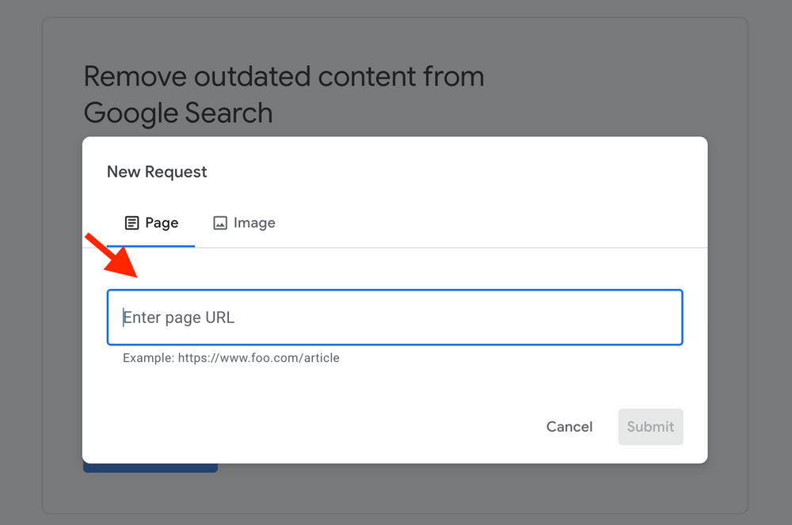
Task: Click the example URL text under the field
Action: pyautogui.click(x=231, y=357)
